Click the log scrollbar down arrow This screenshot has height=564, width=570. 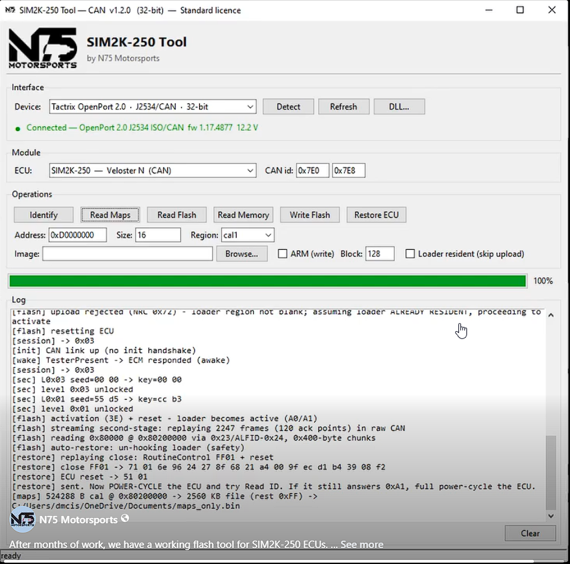click(x=551, y=516)
